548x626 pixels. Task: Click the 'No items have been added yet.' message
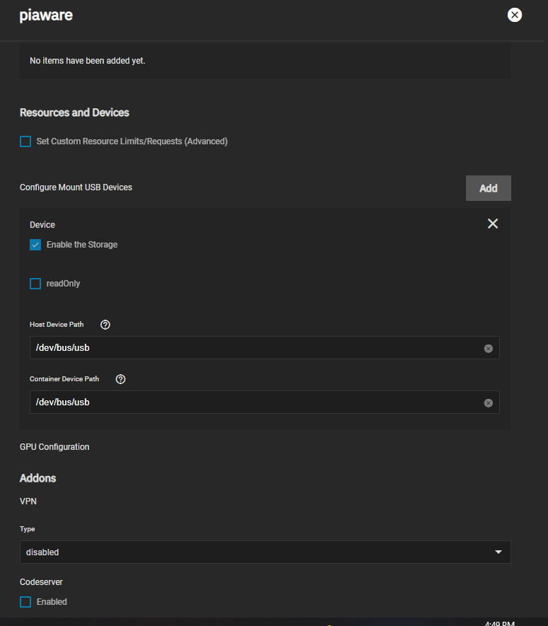click(x=88, y=61)
